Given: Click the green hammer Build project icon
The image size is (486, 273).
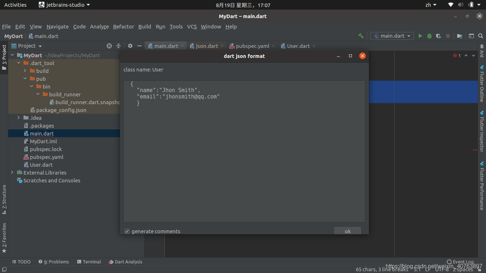Looking at the screenshot, I should point(361,36).
